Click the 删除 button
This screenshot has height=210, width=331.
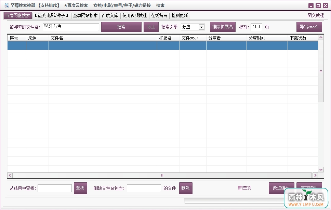[186, 188]
